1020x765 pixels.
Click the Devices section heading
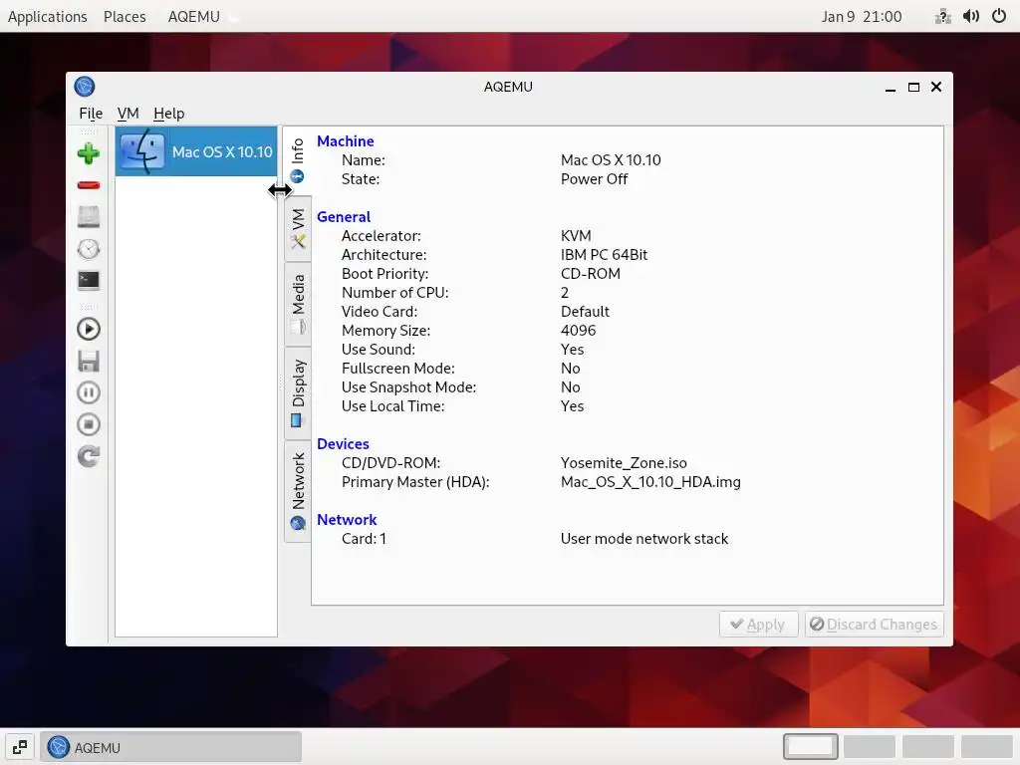click(x=343, y=443)
